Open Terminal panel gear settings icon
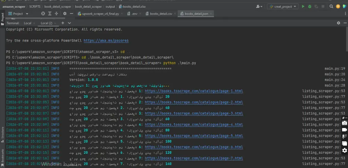 pos(339,23)
